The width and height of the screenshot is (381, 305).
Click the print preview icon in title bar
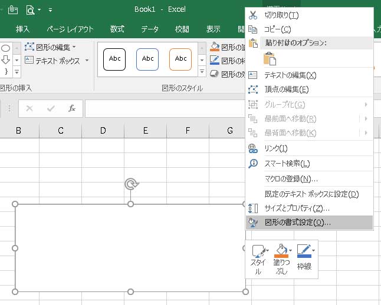coord(30,9)
